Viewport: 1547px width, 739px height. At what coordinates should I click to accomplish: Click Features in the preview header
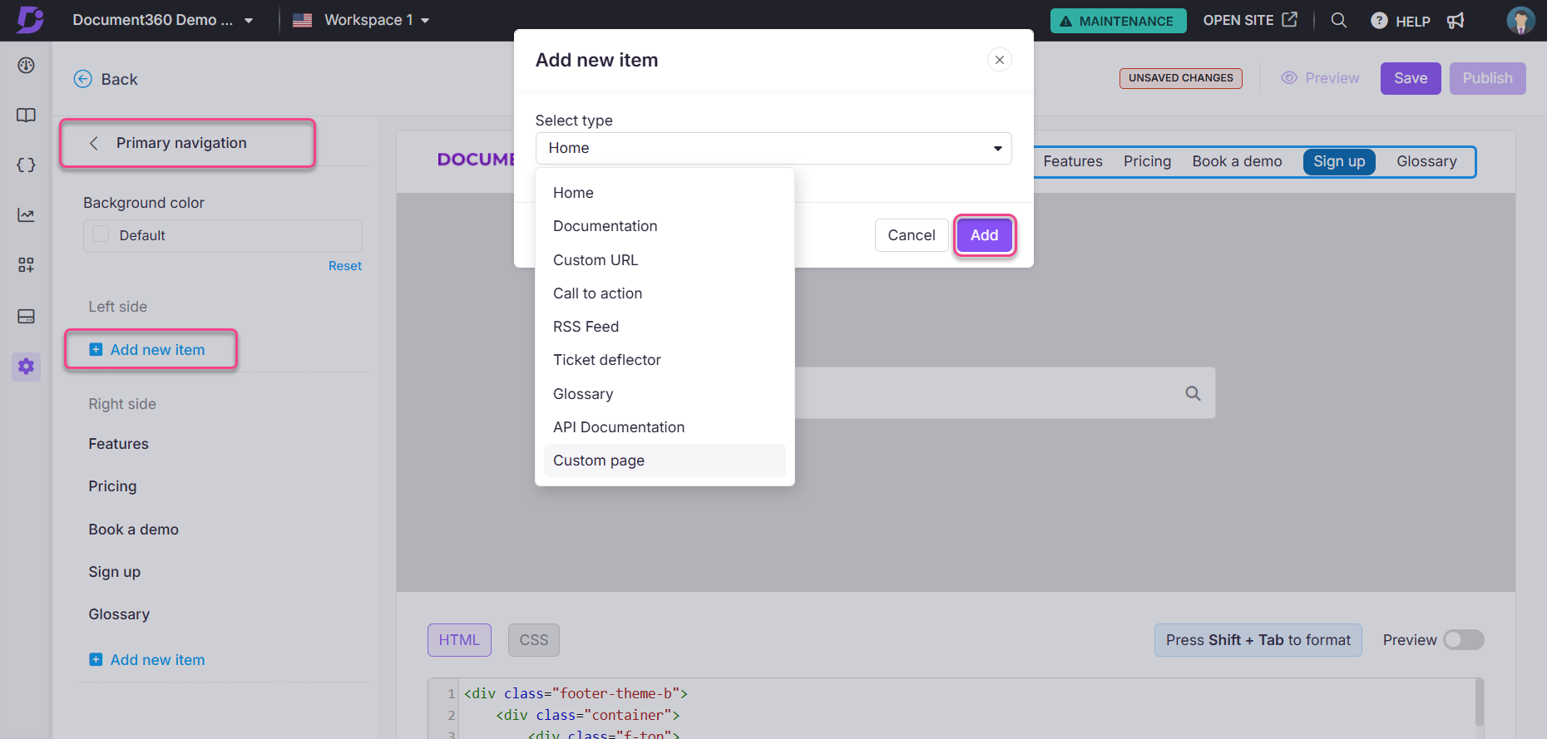(x=1073, y=161)
